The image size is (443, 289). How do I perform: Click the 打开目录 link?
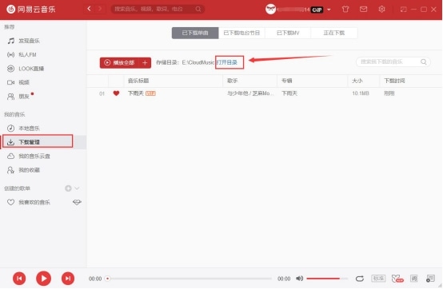click(226, 62)
